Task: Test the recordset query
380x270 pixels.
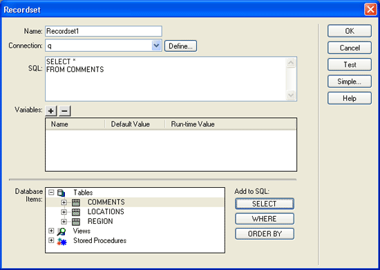Action: point(350,65)
